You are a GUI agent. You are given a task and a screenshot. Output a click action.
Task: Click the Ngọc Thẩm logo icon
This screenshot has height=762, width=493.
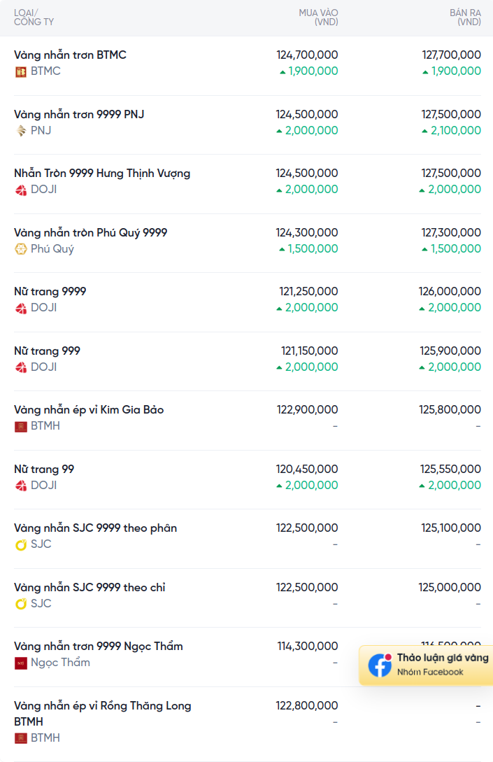click(x=21, y=663)
